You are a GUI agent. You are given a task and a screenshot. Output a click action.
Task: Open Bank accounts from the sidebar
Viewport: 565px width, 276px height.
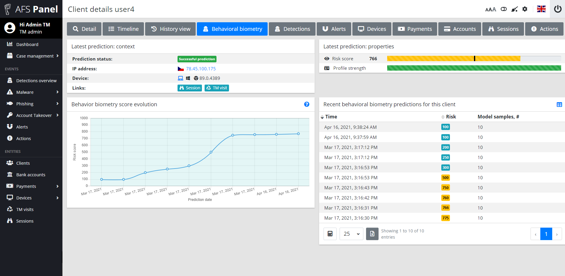pyautogui.click(x=31, y=175)
